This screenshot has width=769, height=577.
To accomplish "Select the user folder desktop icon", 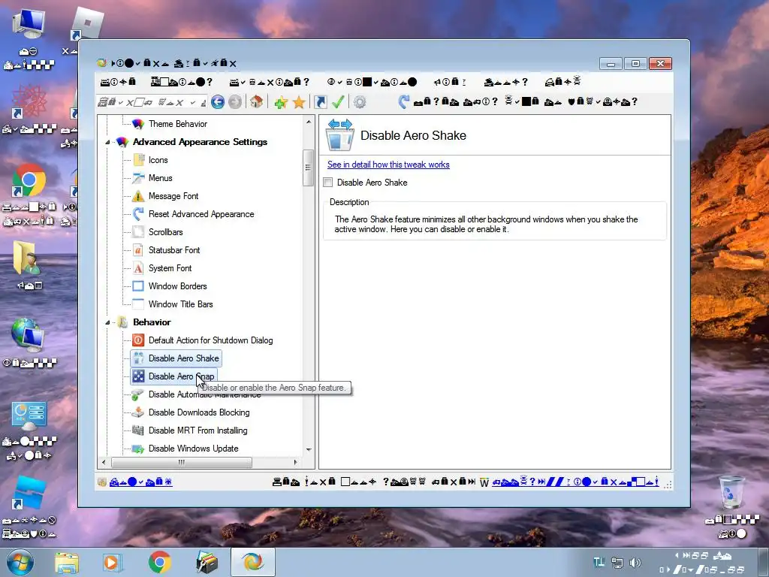I will tap(28, 265).
